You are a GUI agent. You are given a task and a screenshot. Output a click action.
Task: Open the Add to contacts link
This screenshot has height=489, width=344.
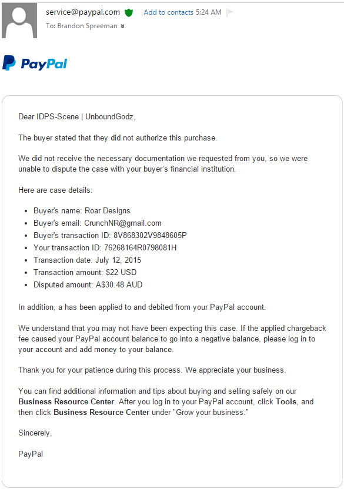169,12
